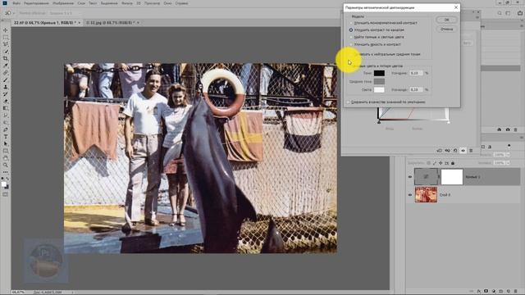The image size is (525, 295).
Task: Toggle visibility of the Curves 1 layer
Action: click(410, 177)
